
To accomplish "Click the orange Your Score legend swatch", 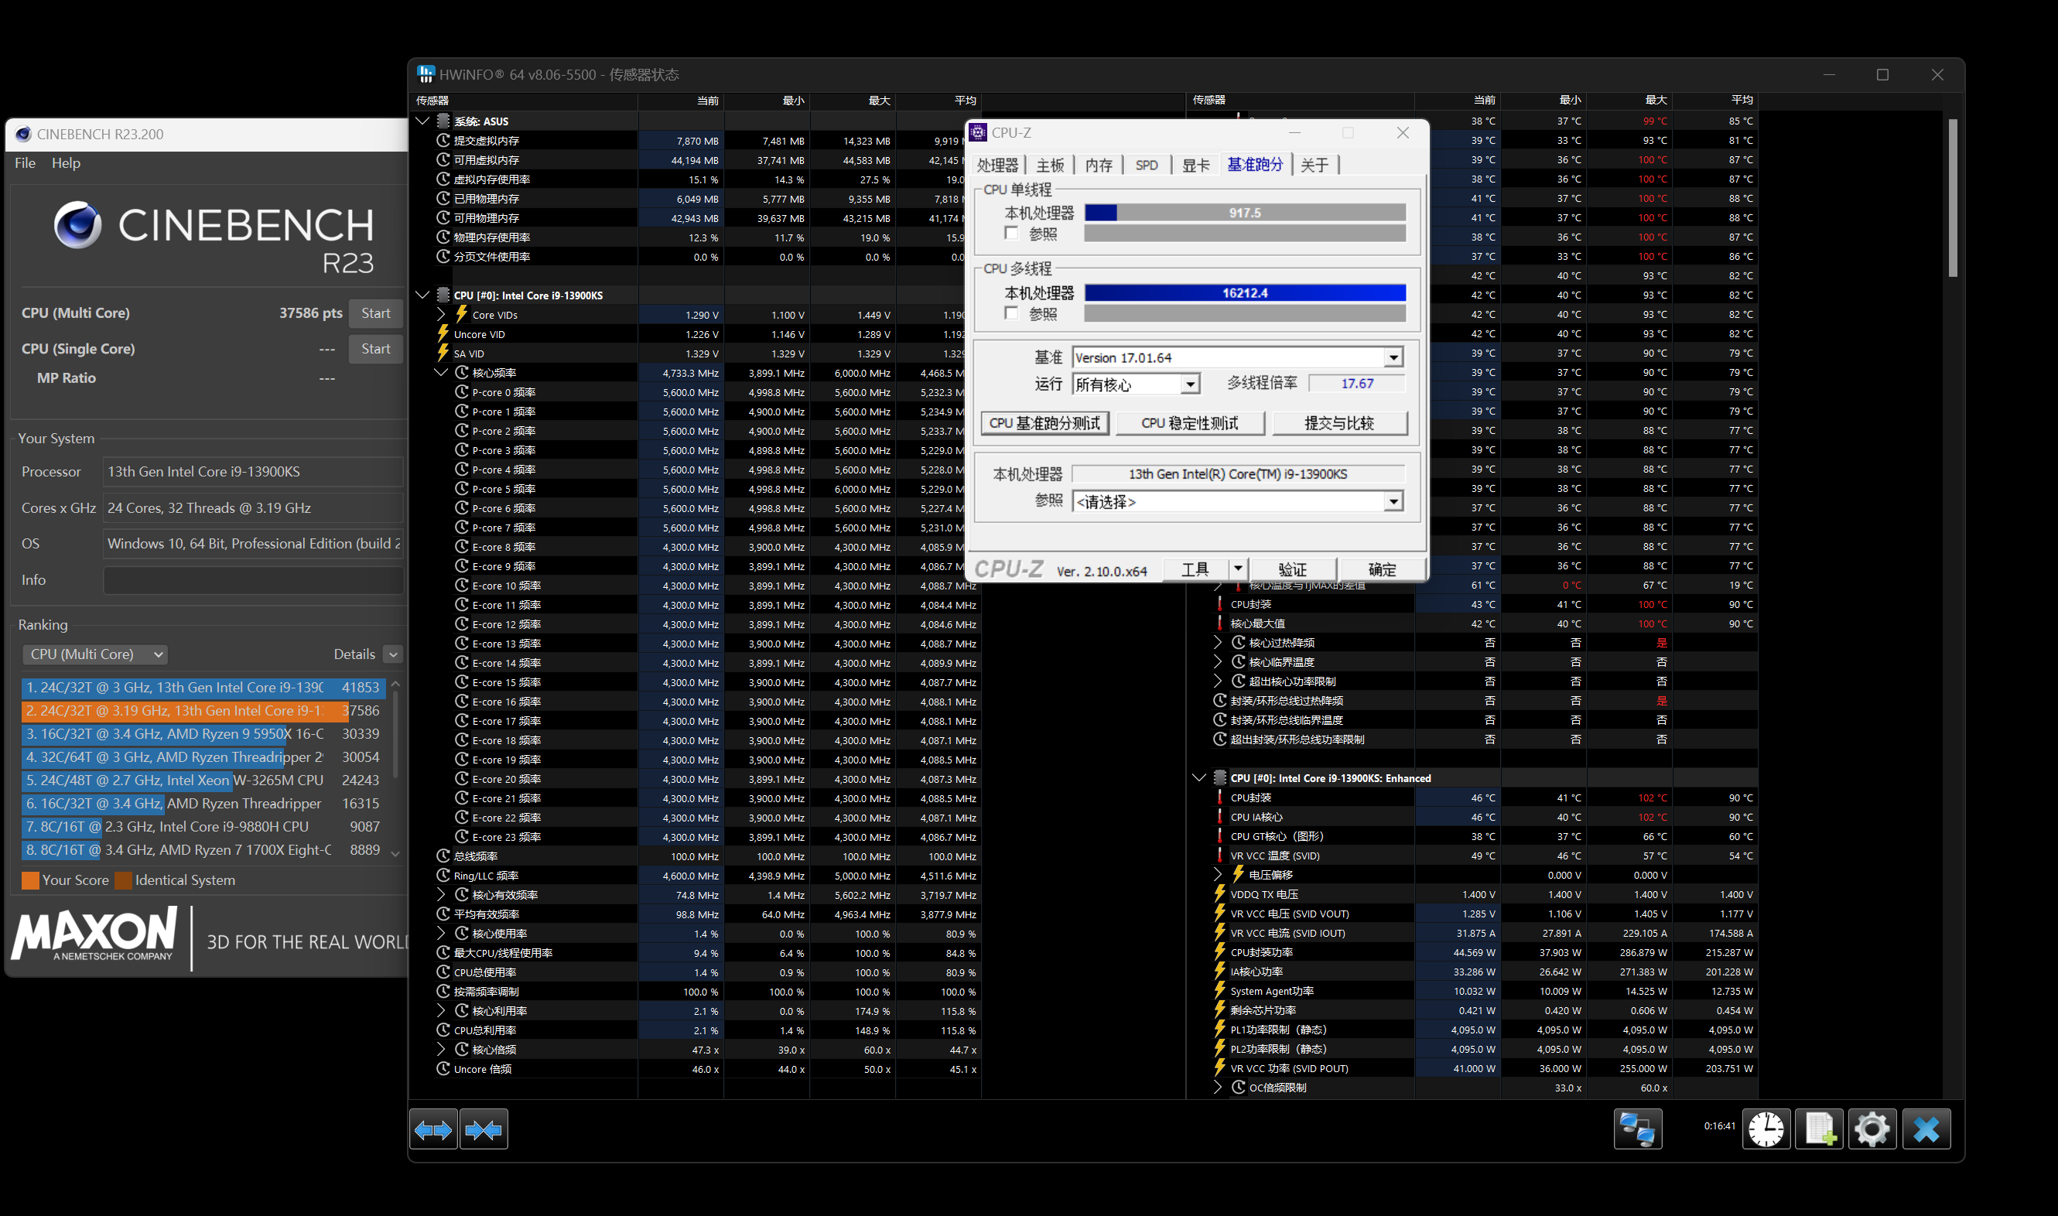I will (30, 881).
